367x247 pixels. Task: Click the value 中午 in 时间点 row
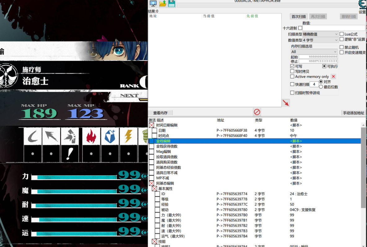[293, 136]
